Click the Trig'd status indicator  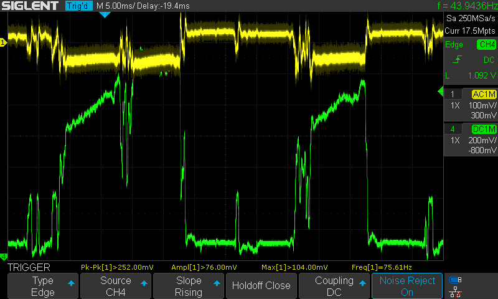pos(79,6)
